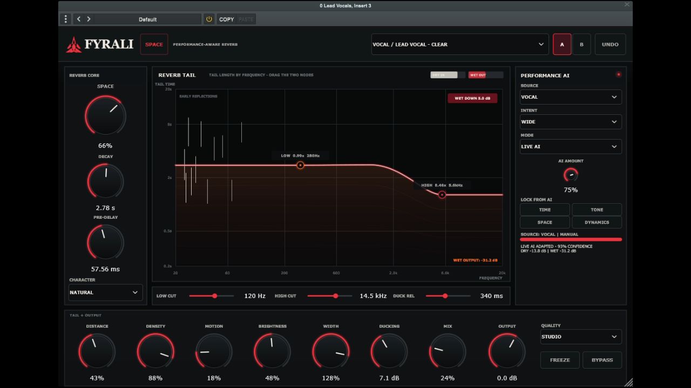Open the QUALITY dropdown set to Studio

pos(581,337)
